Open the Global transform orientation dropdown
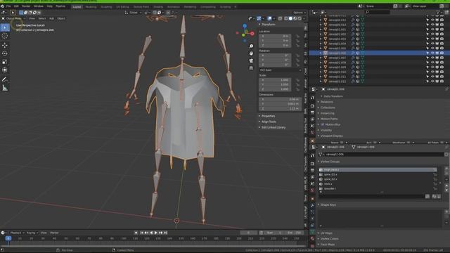Screen dimensions: 450x253 pos(134,13)
